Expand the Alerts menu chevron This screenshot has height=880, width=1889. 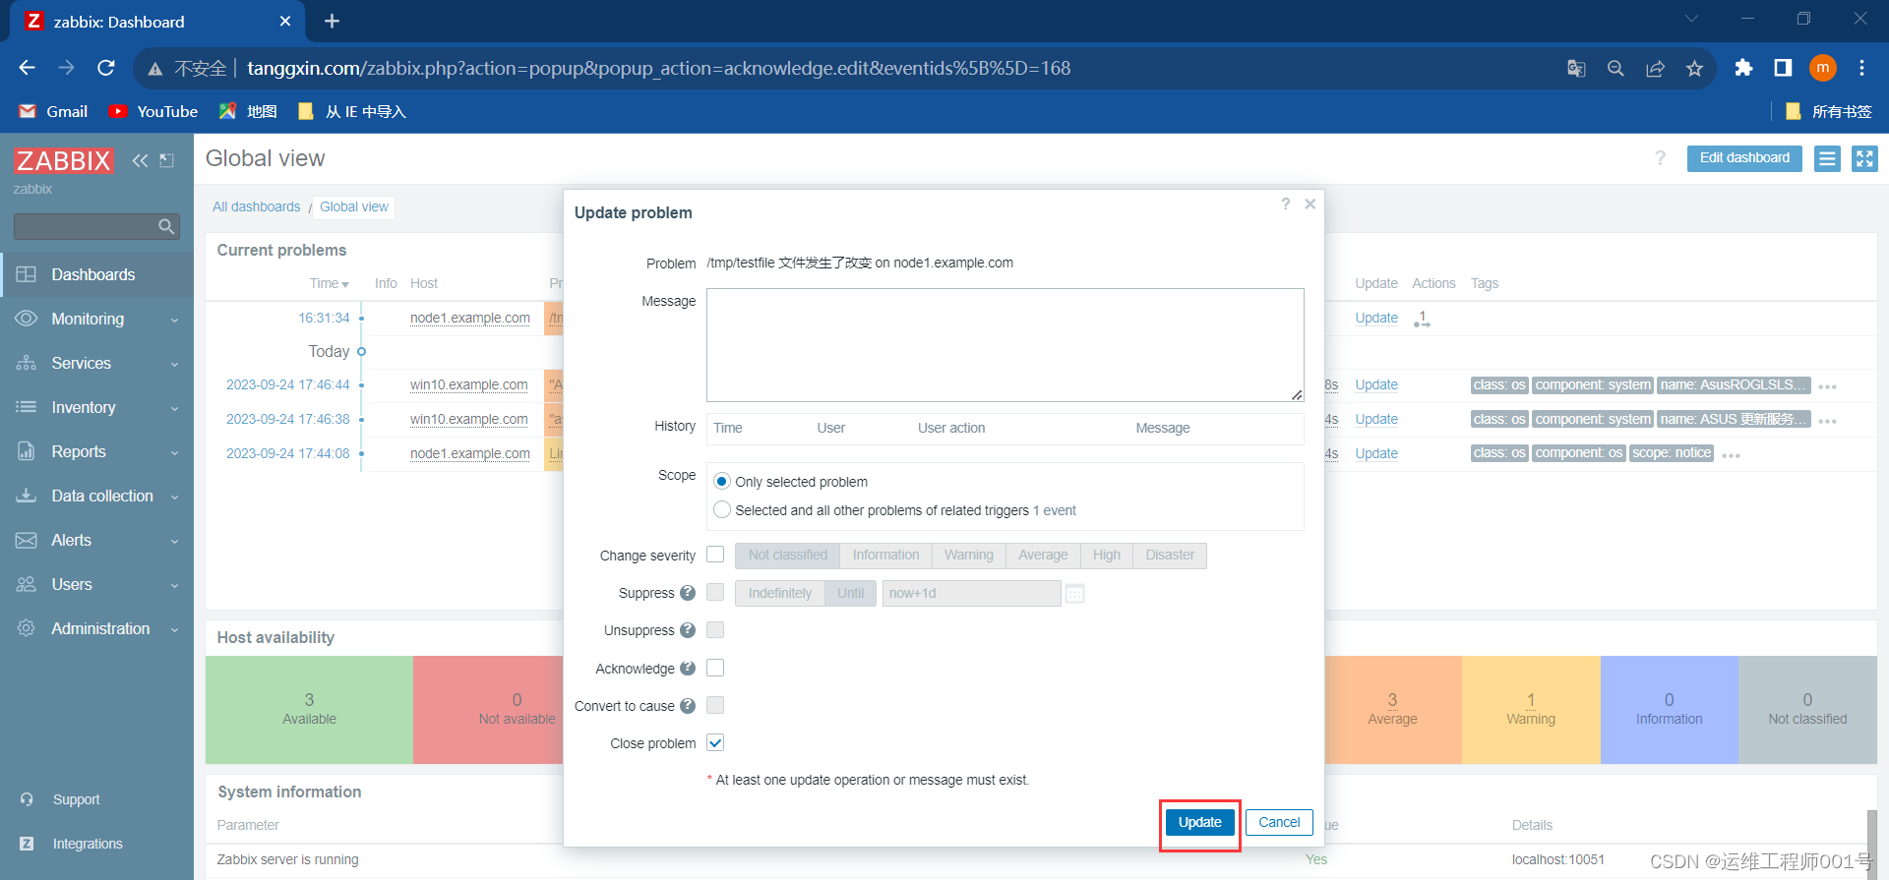coord(175,541)
